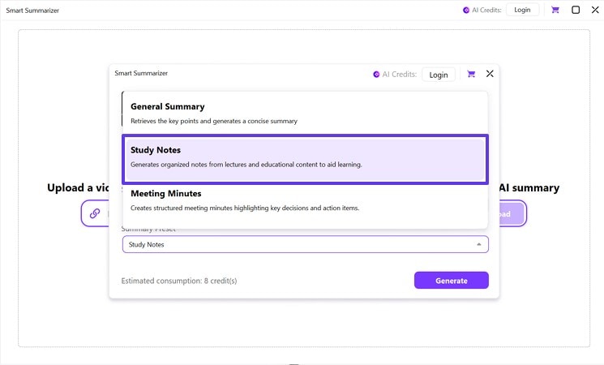The height and width of the screenshot is (365, 604).
Task: Select the General Summary preset option
Action: point(305,113)
